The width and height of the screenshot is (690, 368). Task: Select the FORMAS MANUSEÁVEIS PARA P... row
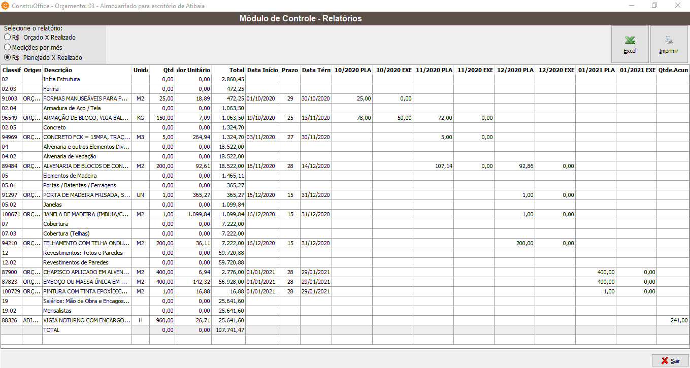[x=345, y=98]
